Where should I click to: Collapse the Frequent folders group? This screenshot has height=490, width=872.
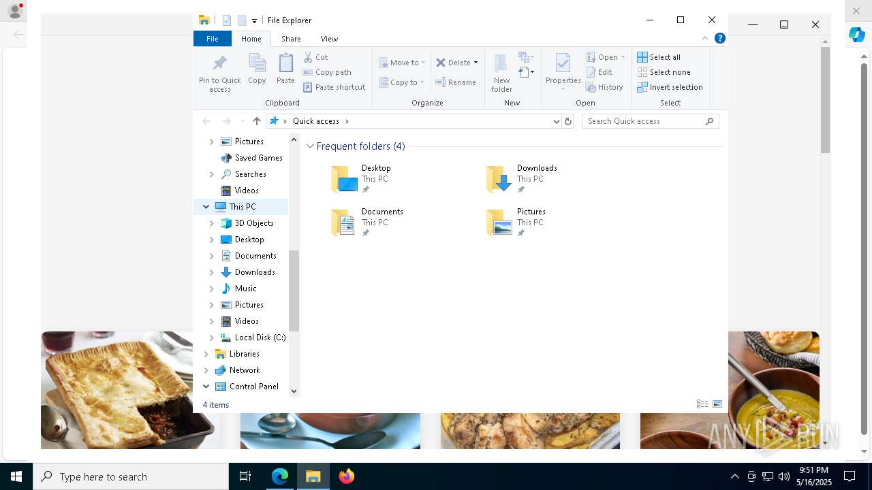click(310, 146)
